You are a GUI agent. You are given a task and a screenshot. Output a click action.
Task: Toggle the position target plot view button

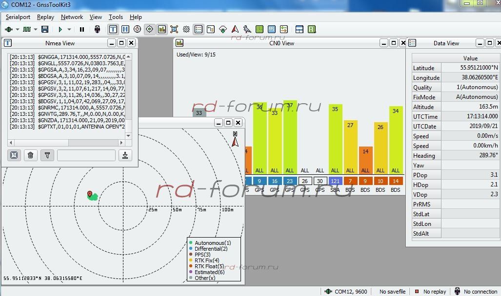click(x=150, y=29)
